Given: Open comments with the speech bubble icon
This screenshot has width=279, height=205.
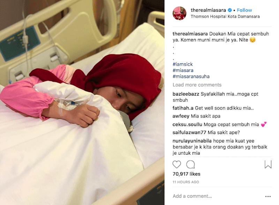Looking at the screenshot, I should click(190, 164).
